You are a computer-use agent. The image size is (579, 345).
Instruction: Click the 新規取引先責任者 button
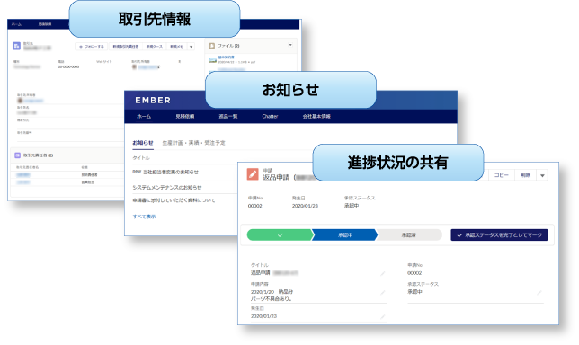(126, 47)
